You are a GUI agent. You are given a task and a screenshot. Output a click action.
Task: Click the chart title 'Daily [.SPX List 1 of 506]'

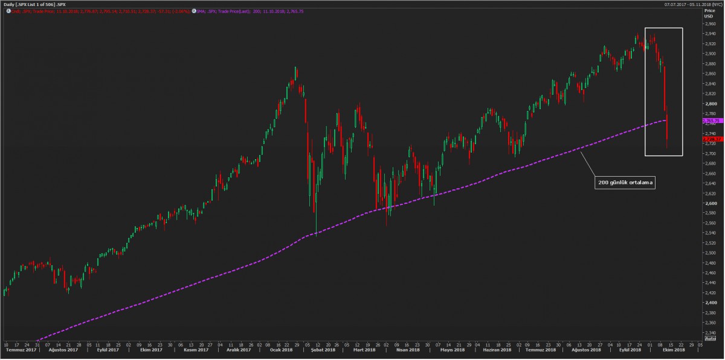pos(30,4)
